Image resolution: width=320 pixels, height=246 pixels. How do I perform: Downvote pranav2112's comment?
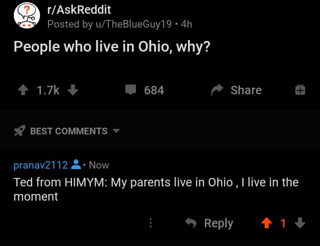pyautogui.click(x=300, y=223)
